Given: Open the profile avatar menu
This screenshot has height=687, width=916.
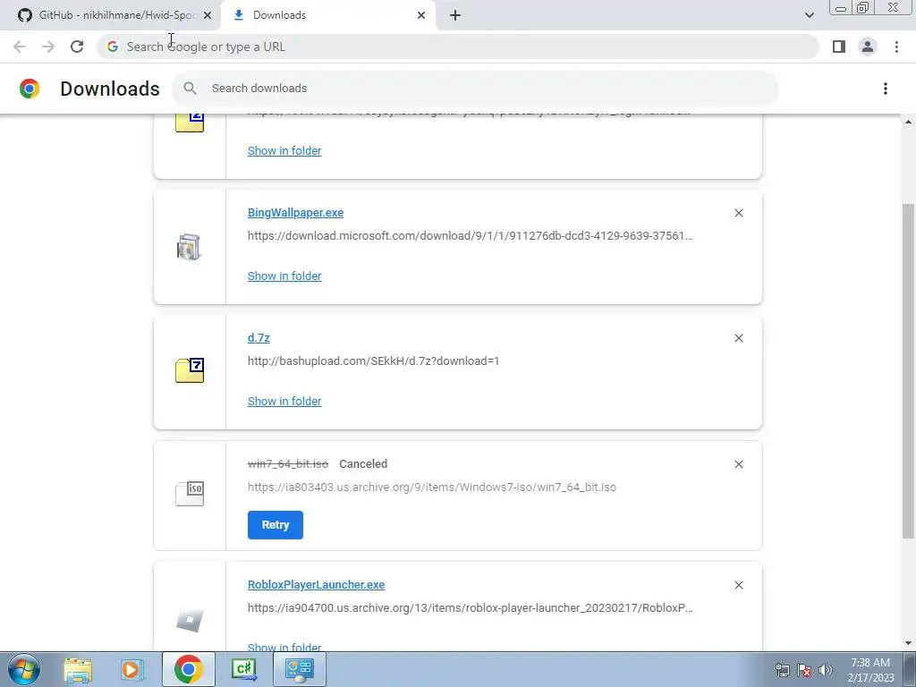Looking at the screenshot, I should pos(868,47).
